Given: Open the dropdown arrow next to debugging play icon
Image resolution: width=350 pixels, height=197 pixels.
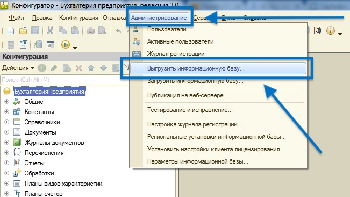Looking at the screenshot, I should [x=75, y=48].
